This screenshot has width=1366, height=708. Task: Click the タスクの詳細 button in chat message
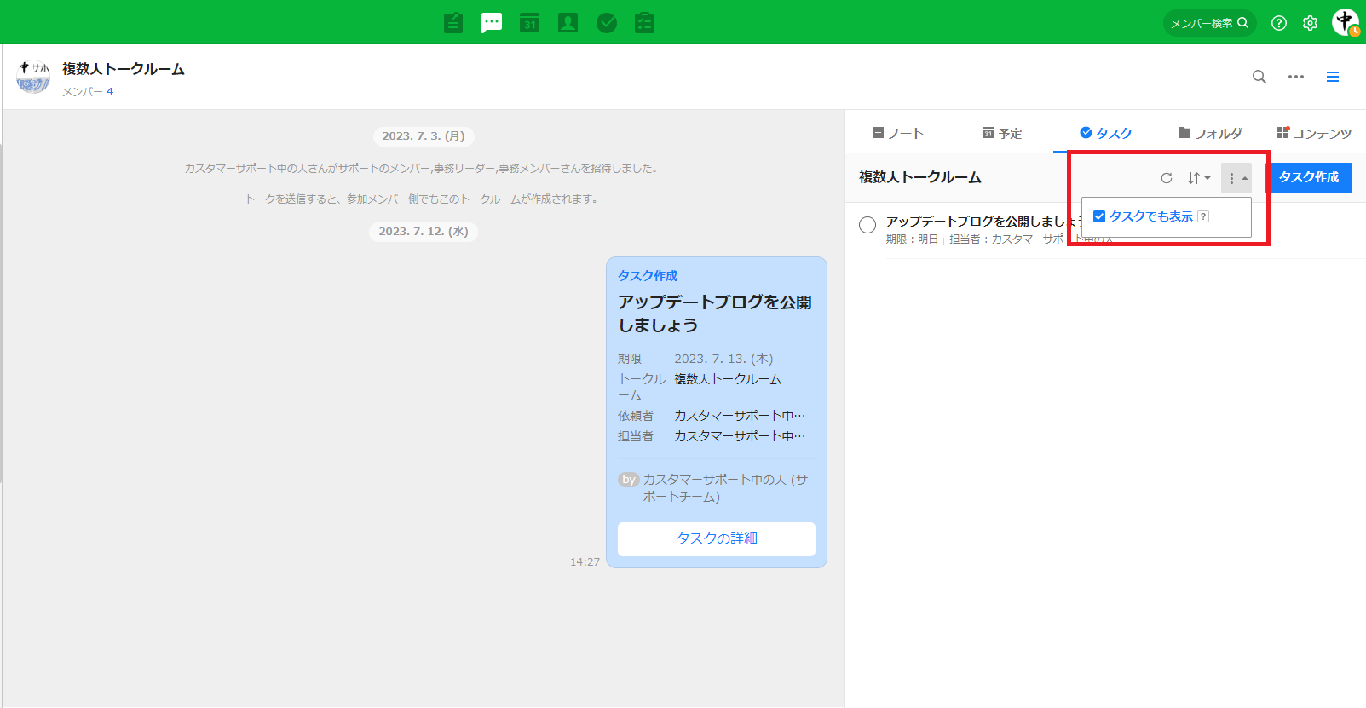click(716, 538)
